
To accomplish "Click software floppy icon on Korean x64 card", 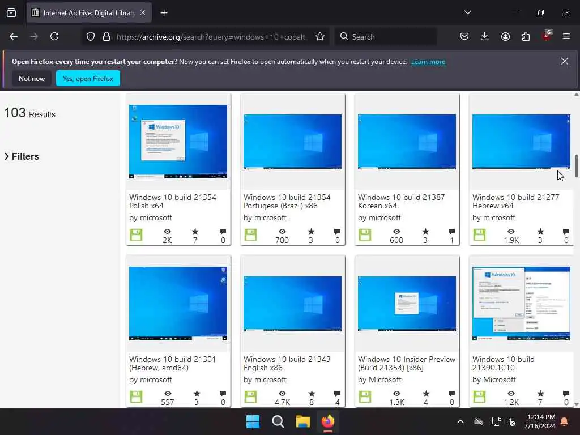I will pos(365,235).
